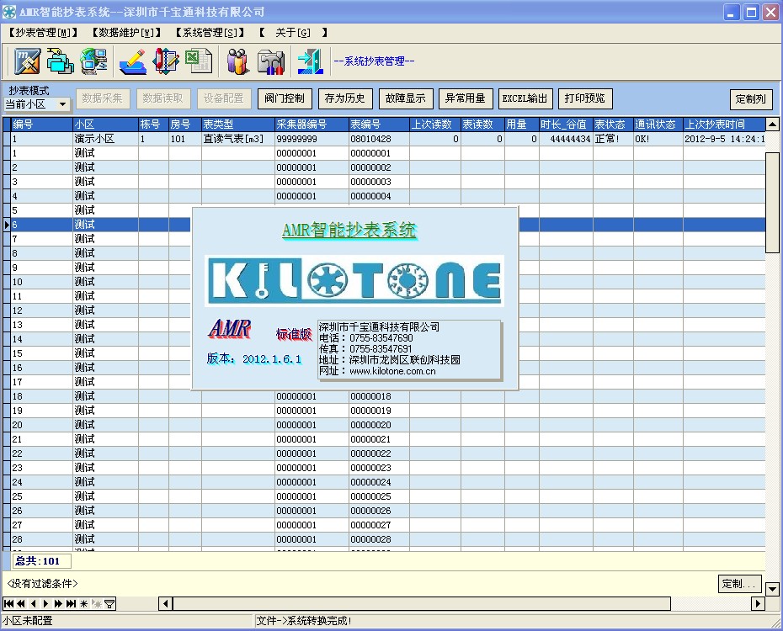The image size is (783, 631).
Task: Click the application icon in title bar
Action: (9, 12)
